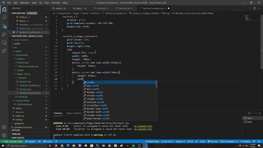
Task: Click the taskbar search box
Action: point(27,146)
